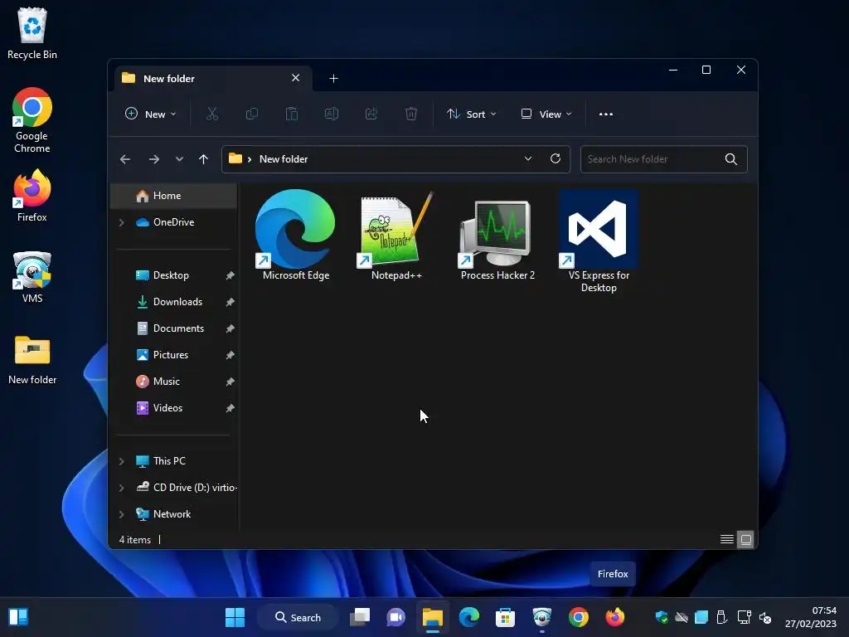
Task: Open Windows Start menu
Action: [x=235, y=617]
